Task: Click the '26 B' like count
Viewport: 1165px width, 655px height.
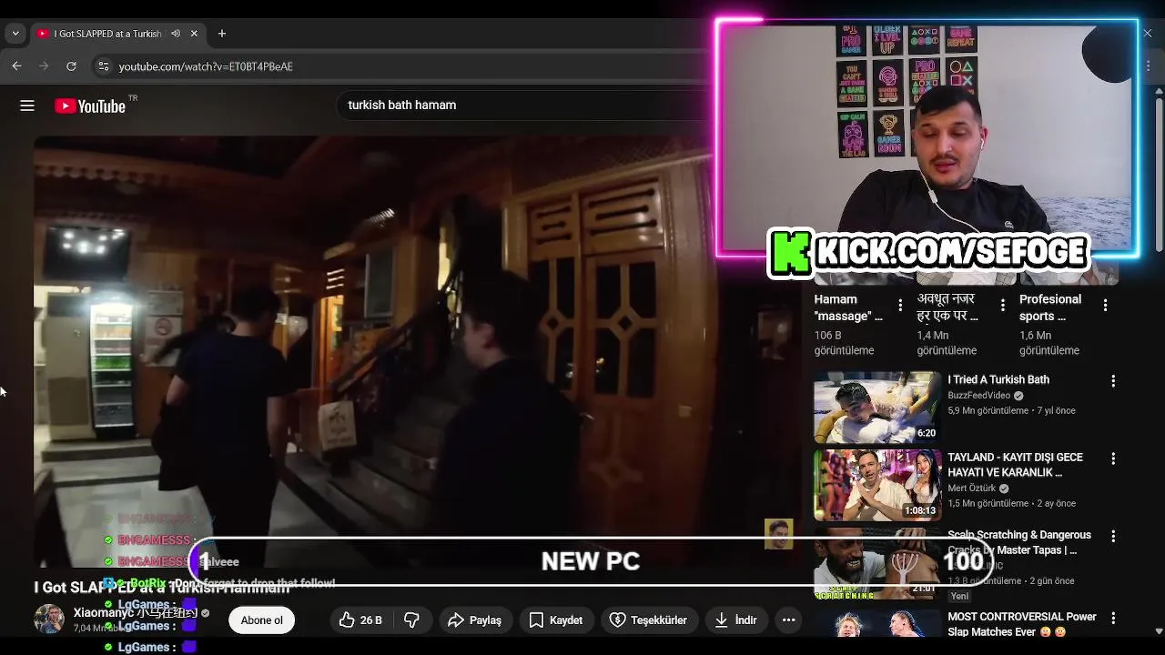Action: point(371,620)
